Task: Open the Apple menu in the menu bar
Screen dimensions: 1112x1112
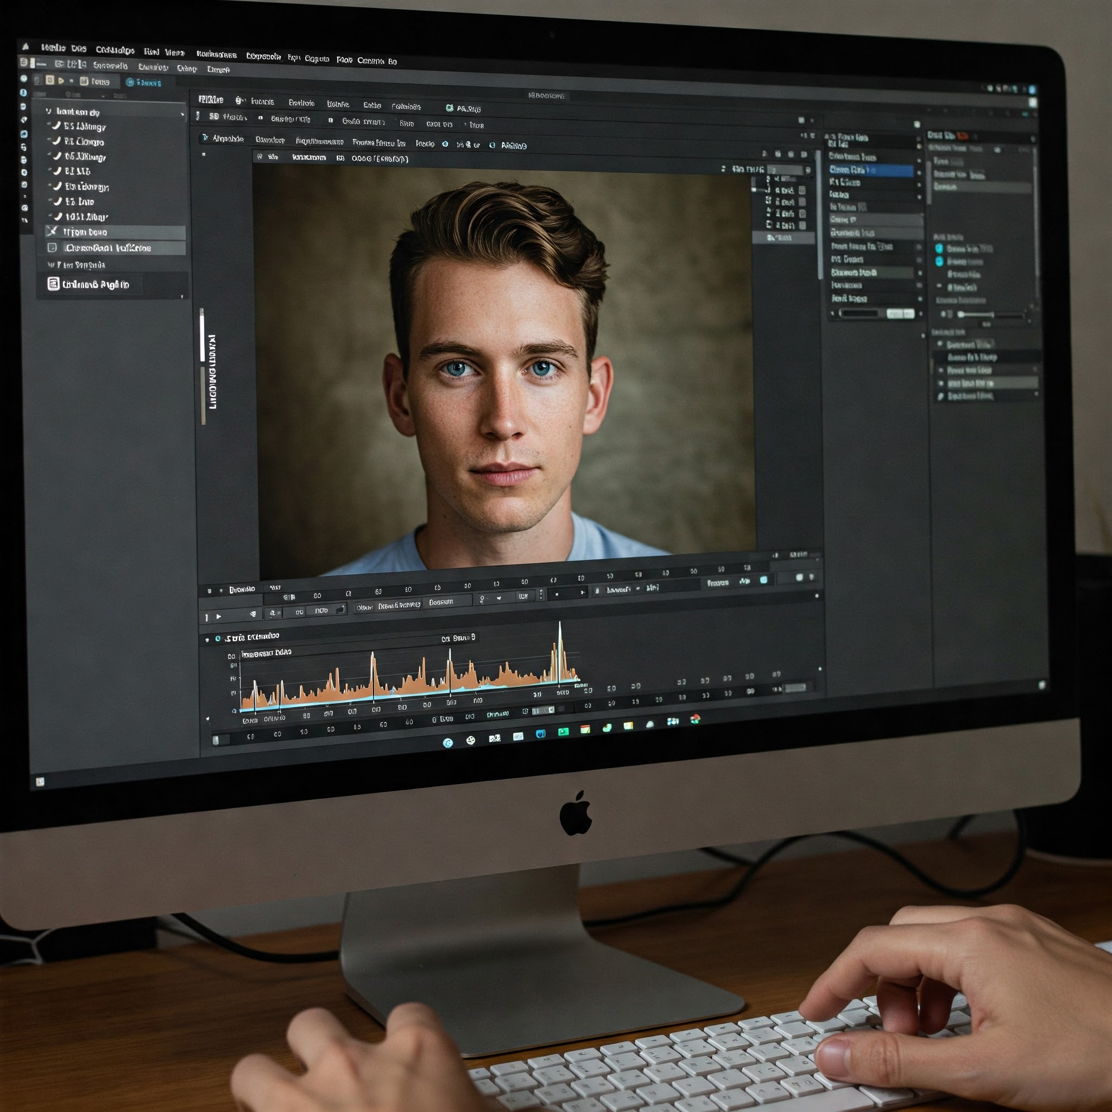Action: tap(26, 46)
